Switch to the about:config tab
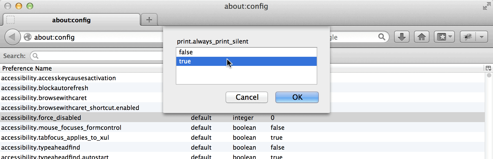Viewport: 493px width, 159px height. tap(71, 20)
